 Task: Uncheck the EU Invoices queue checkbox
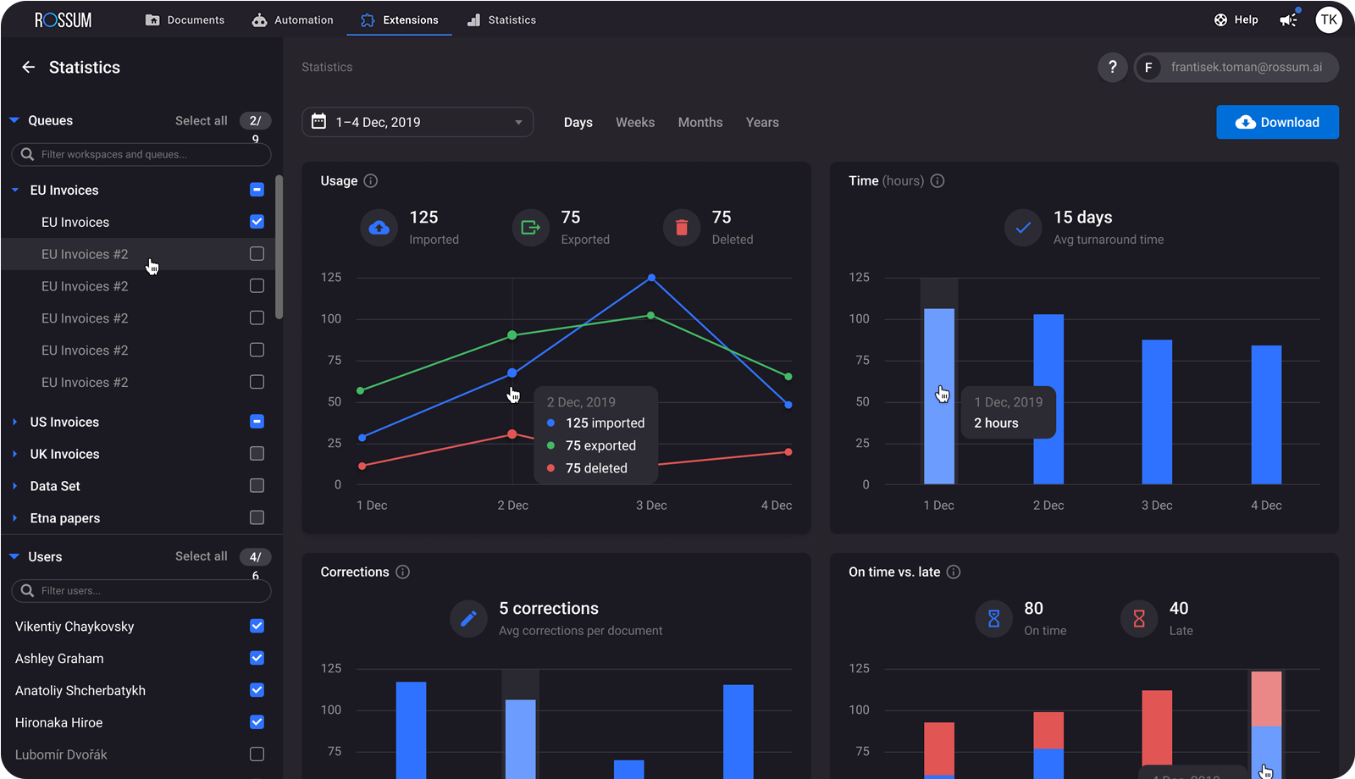257,222
